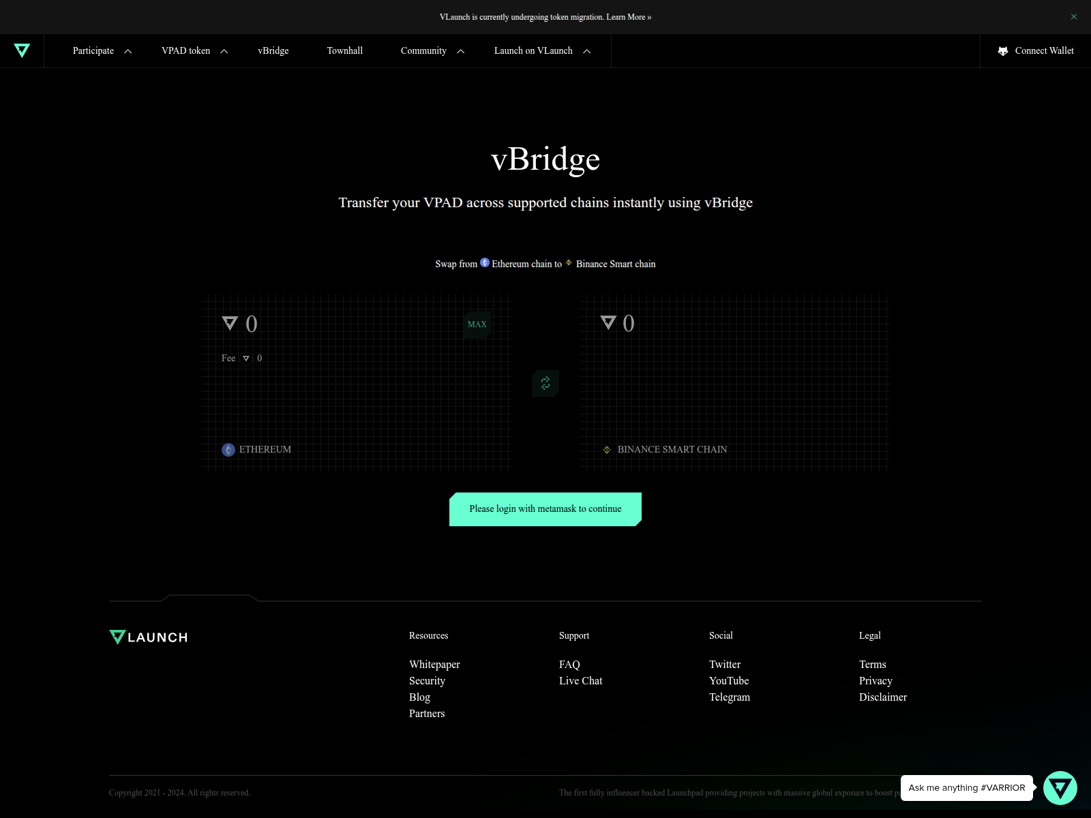
Task: Follow the Learn More migration link
Action: click(629, 17)
